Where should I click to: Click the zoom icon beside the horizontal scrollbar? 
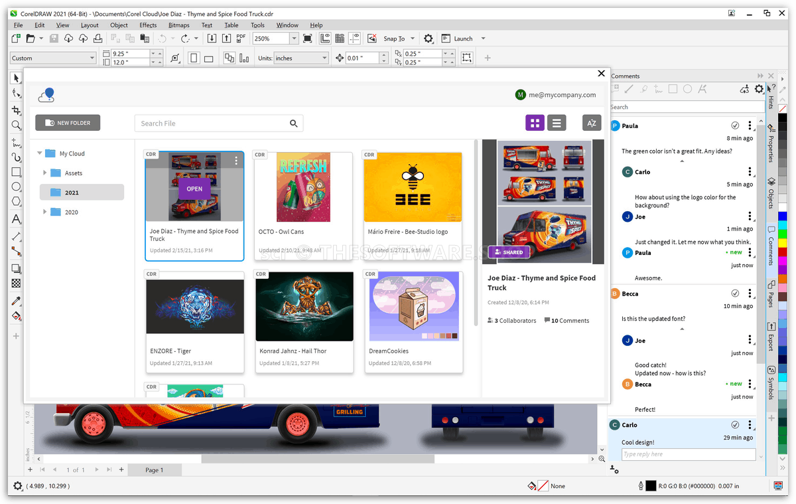point(602,459)
